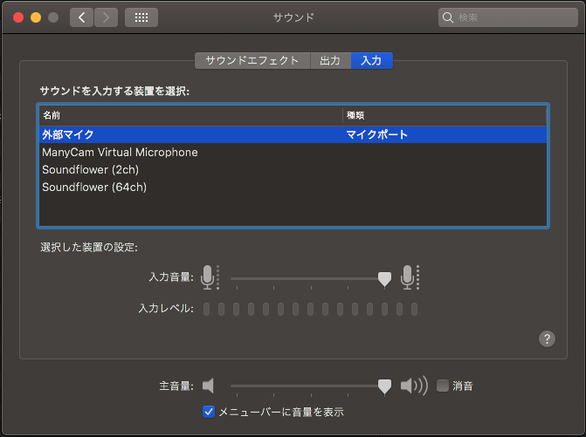Uncheck メニューバーに音量を表示 checkbox
This screenshot has height=437, width=586.
click(x=209, y=411)
